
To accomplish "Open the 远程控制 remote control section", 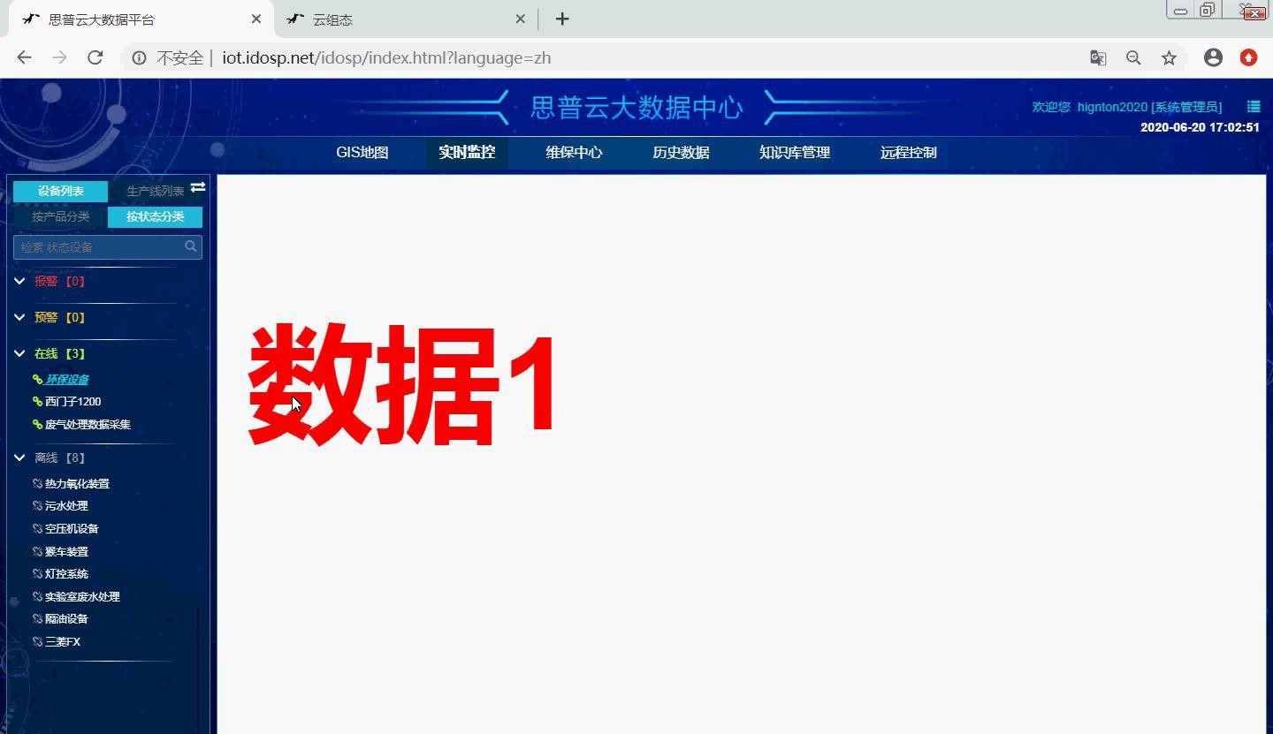I will (907, 152).
